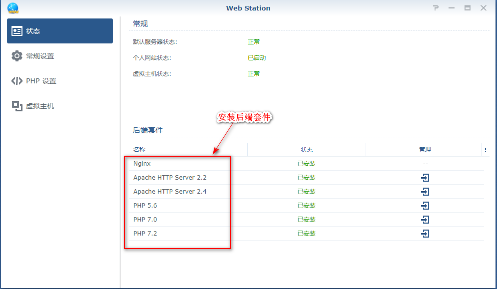This screenshot has height=289, width=497.
Task: Open the PHP 7.2 management arrow icon
Action: tap(425, 233)
